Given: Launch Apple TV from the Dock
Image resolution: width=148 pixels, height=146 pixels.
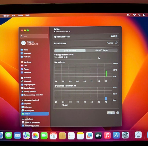Looking at the screenshot, I should pyautogui.click(x=98, y=135).
